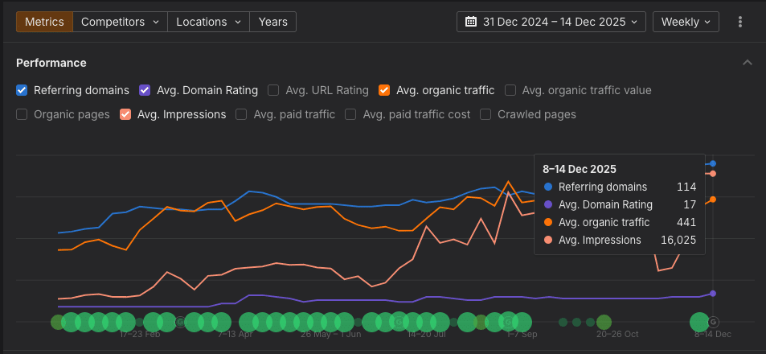Enable the Avg. URL Rating checkbox
766x354 pixels.
coord(274,90)
